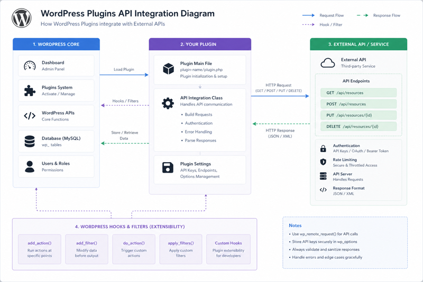
Task: Click the DELETE /api/resources/{id} endpoint
Action: click(358, 126)
